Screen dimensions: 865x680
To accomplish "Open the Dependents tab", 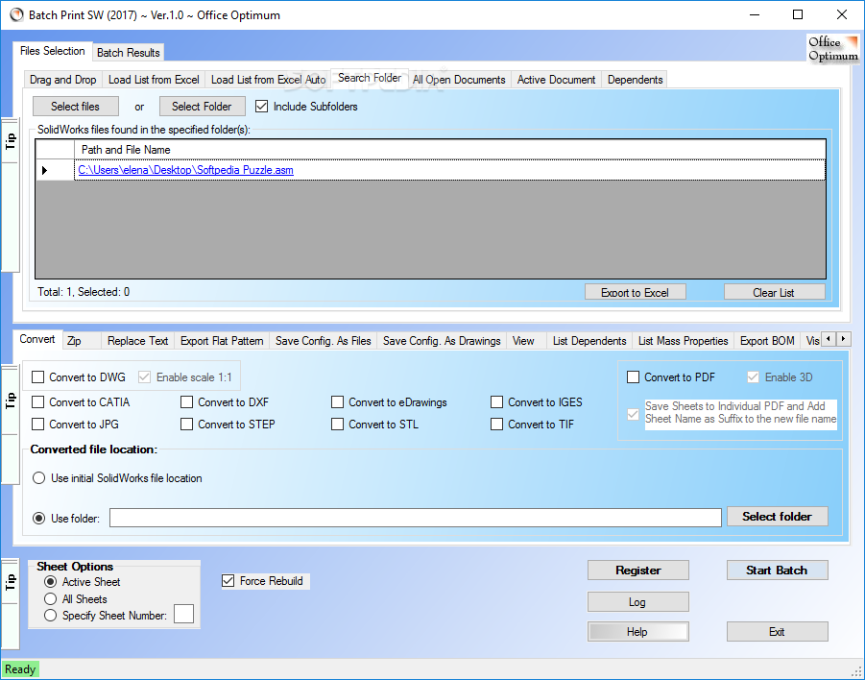I will pos(635,80).
